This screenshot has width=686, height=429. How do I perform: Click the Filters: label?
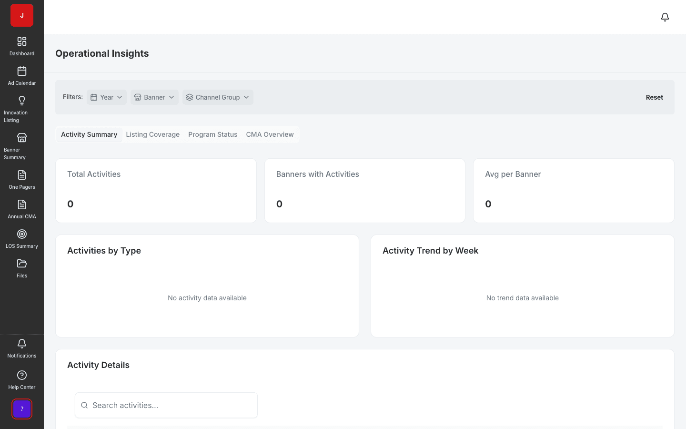[73, 97]
